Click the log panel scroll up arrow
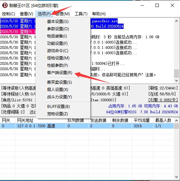 (176, 21)
